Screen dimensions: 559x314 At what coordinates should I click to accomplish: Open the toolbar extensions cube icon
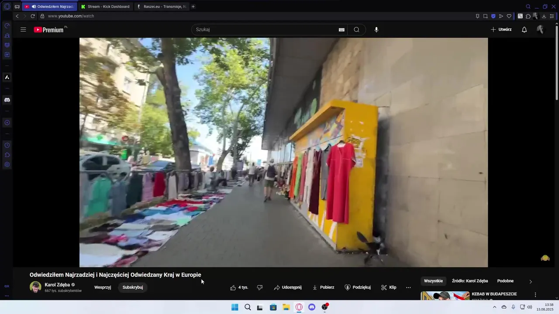[x=528, y=16]
